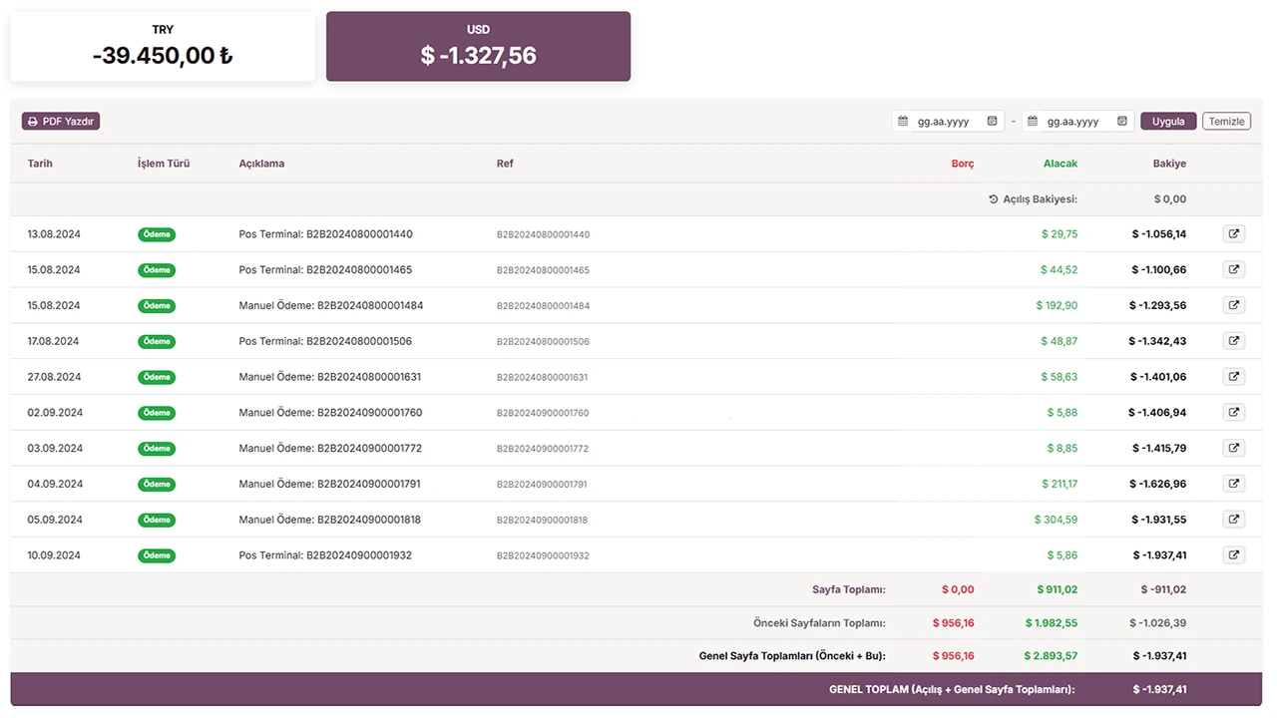Click the Ref column header
Screen dimensions: 1277x718
click(x=505, y=164)
